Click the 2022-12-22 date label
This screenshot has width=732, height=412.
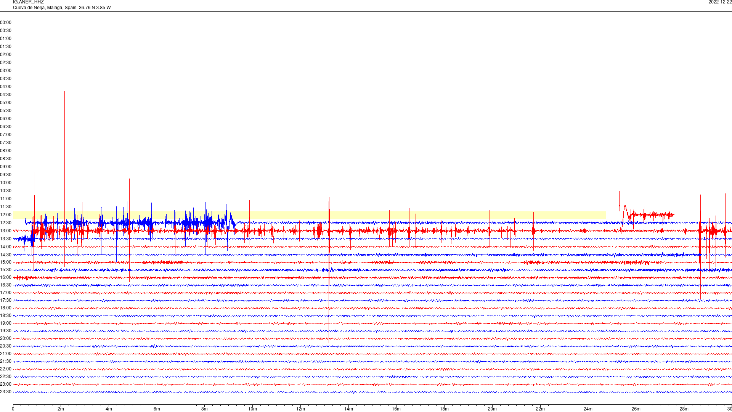click(x=720, y=2)
